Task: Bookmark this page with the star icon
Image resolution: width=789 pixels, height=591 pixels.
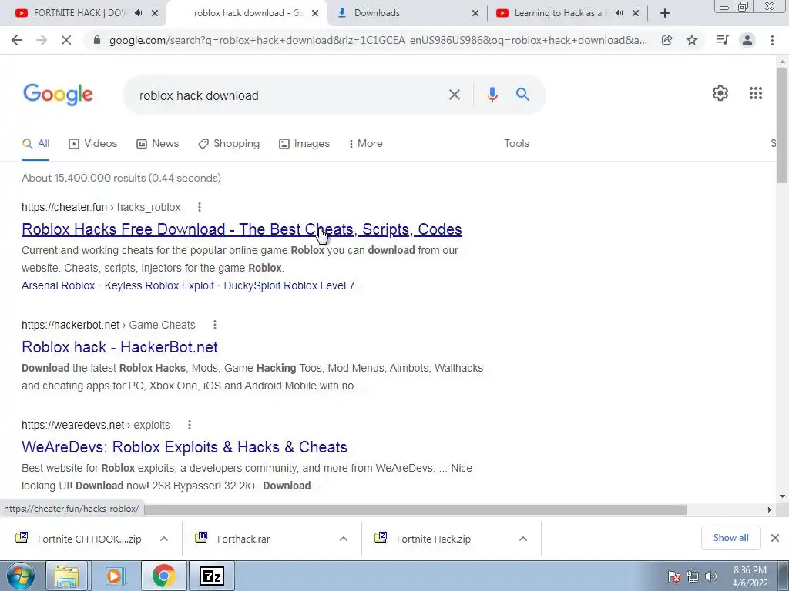Action: [692, 40]
